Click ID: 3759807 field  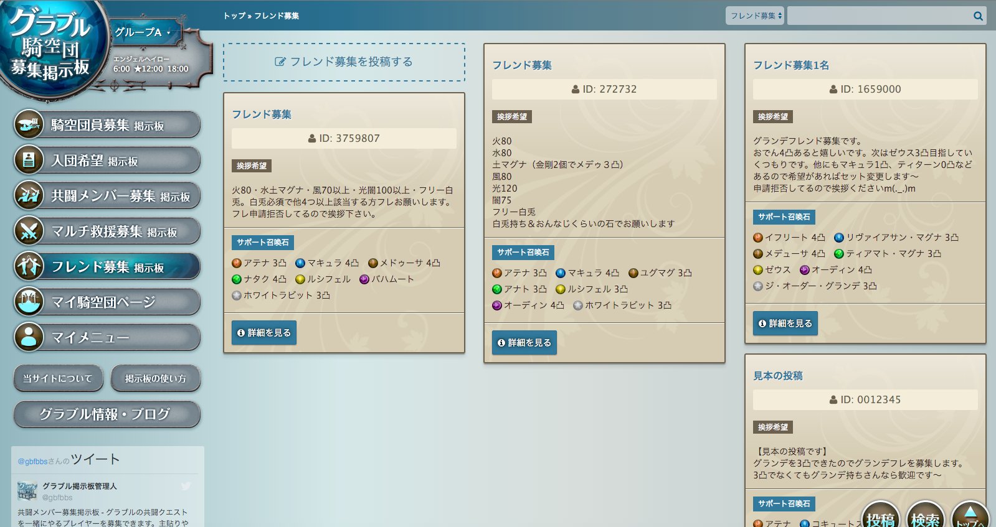(x=344, y=138)
